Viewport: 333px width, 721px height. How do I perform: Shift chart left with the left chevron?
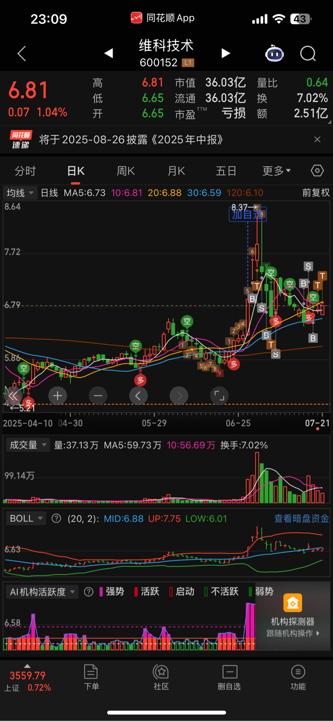(x=138, y=396)
